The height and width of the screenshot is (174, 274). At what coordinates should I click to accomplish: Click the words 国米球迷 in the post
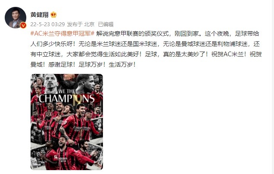tap(145, 44)
